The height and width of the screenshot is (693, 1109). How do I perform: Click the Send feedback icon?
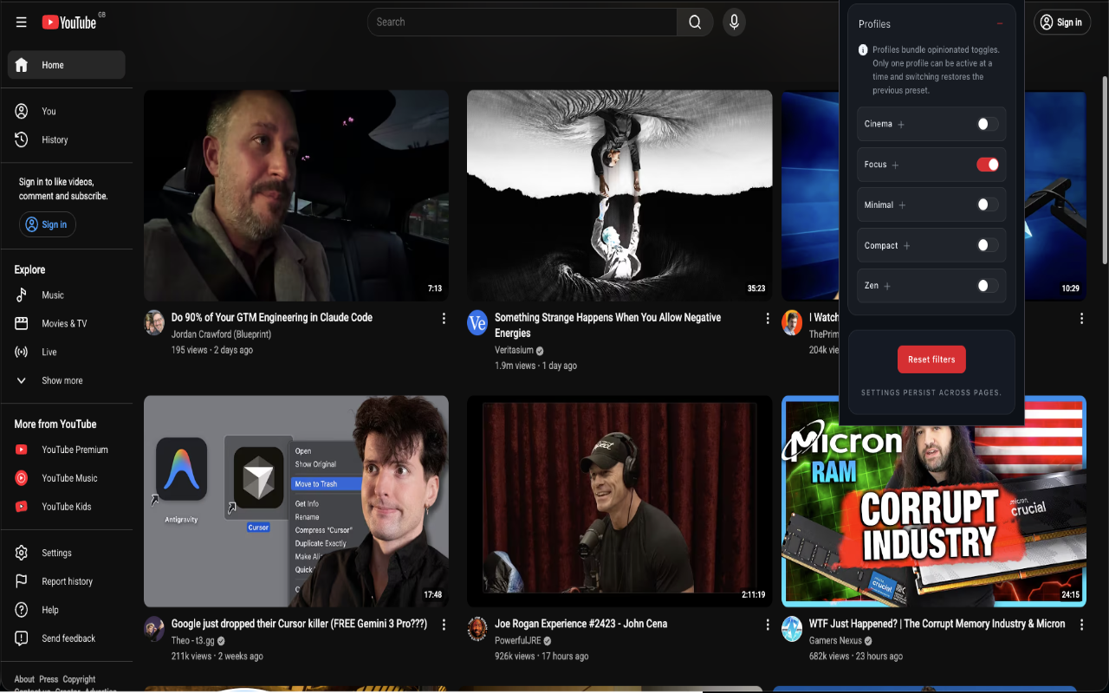click(x=22, y=638)
